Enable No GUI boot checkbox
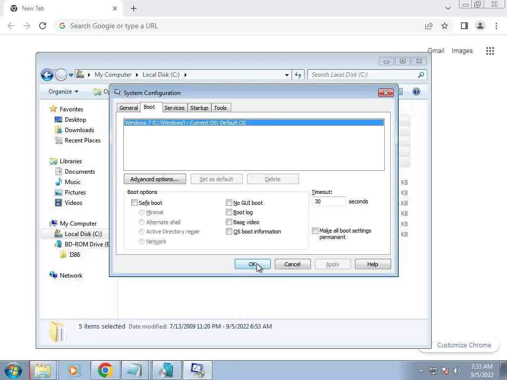This screenshot has width=507, height=380. coord(229,202)
